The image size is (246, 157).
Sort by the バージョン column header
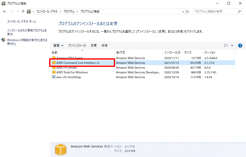(219, 52)
